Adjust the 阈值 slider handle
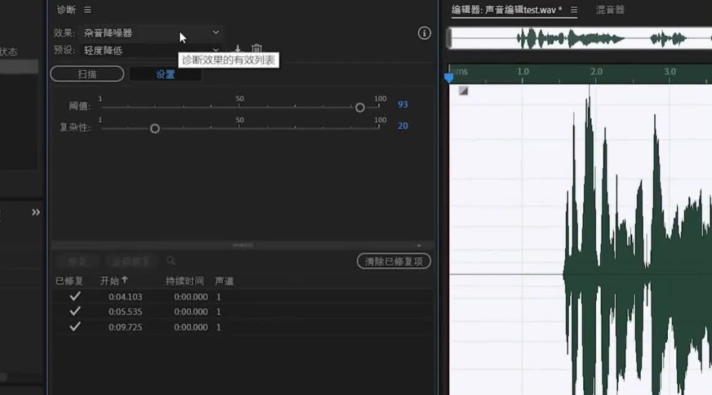Viewport: 712px width, 395px height. point(360,107)
